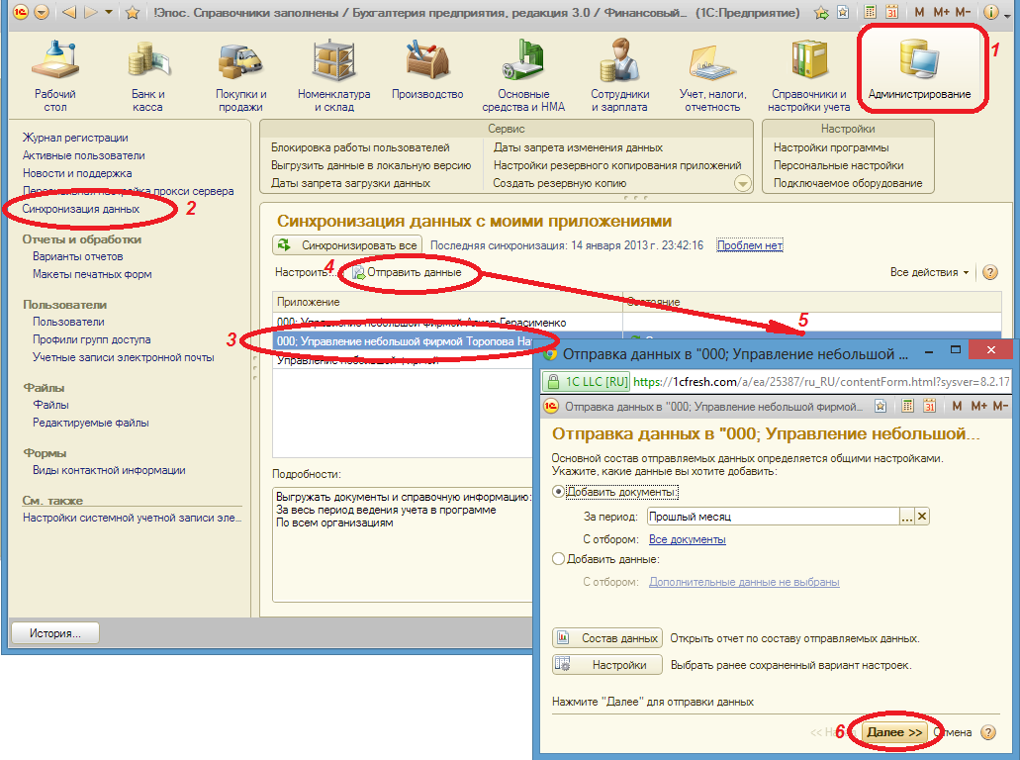Open Виды контактной информации

click(x=109, y=470)
